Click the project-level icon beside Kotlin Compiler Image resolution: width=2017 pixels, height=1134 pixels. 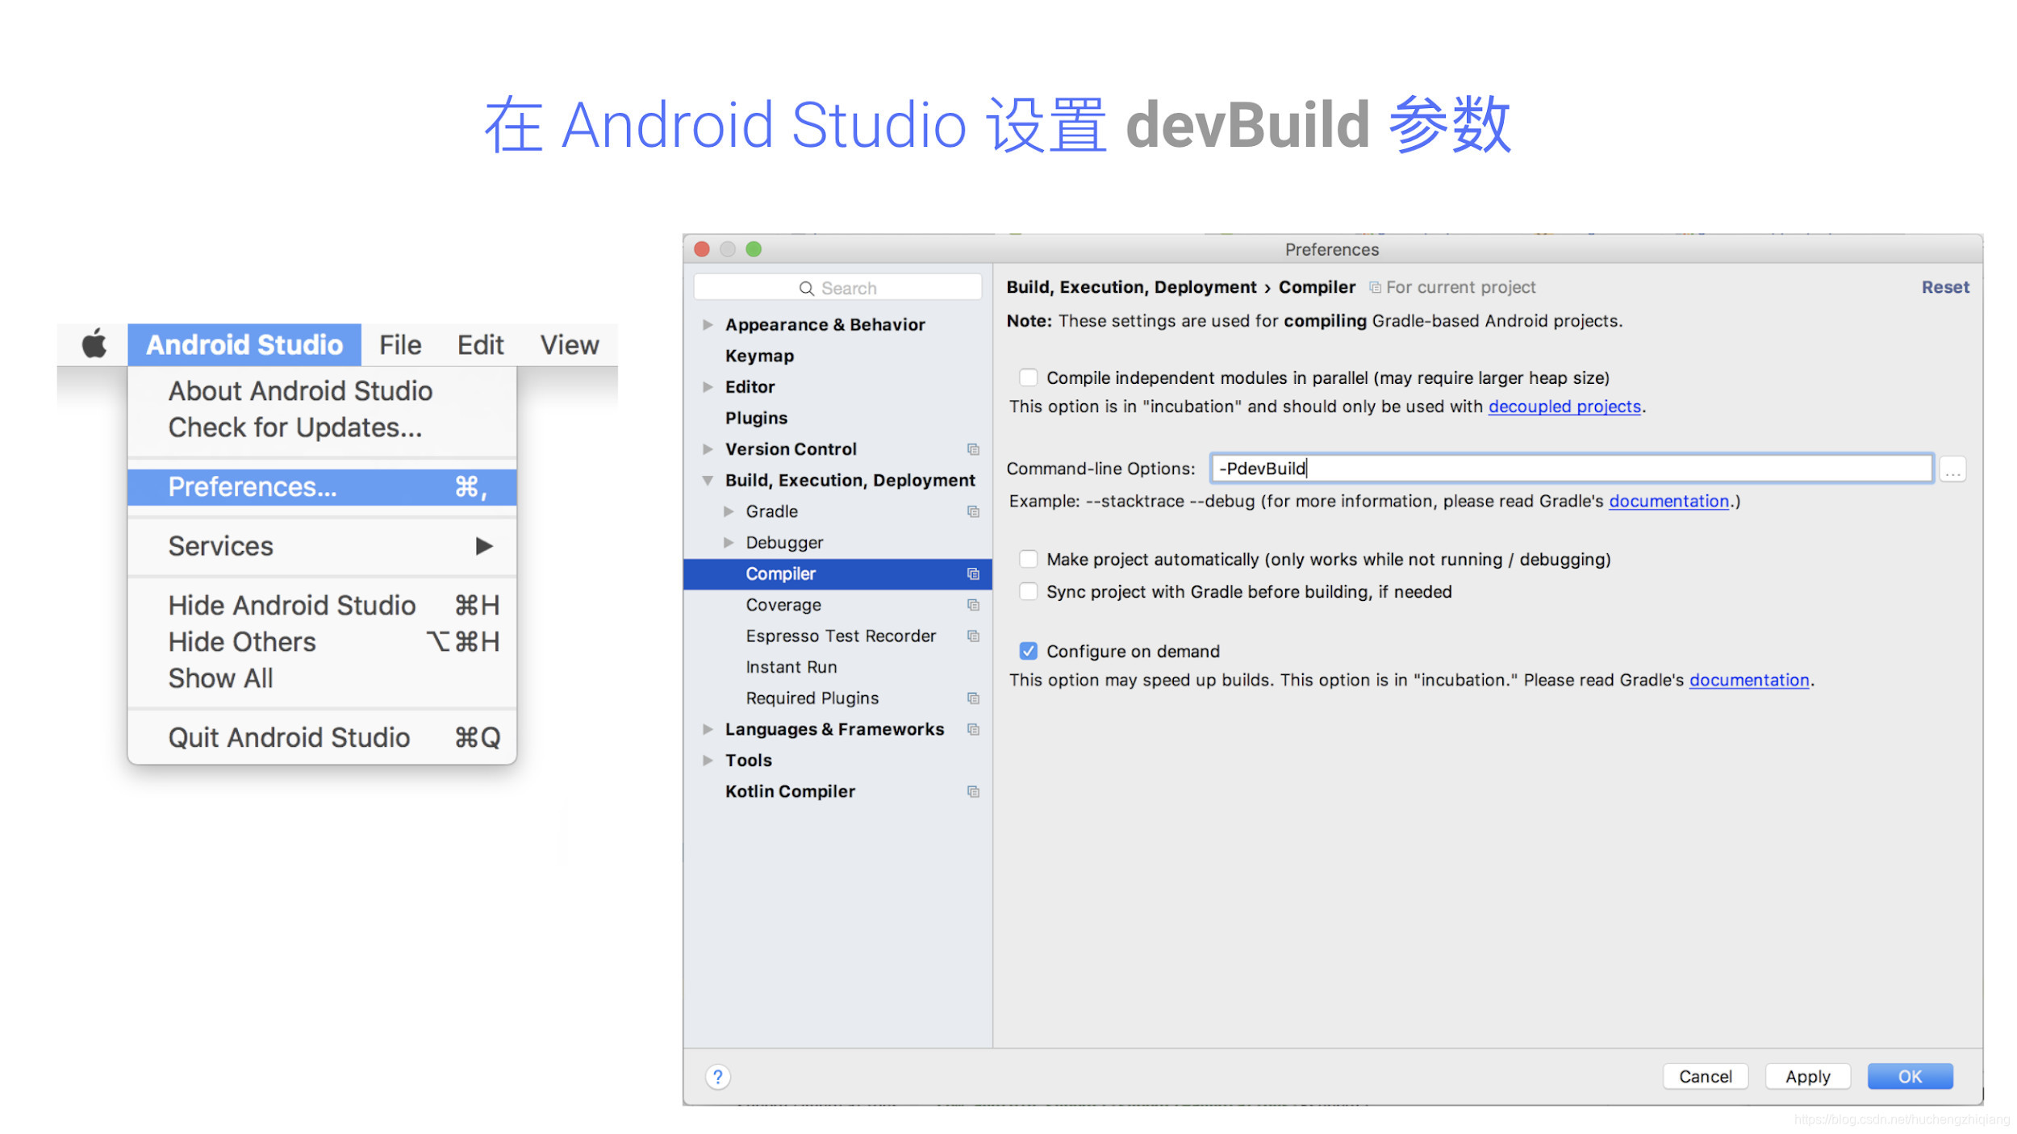[x=973, y=792]
